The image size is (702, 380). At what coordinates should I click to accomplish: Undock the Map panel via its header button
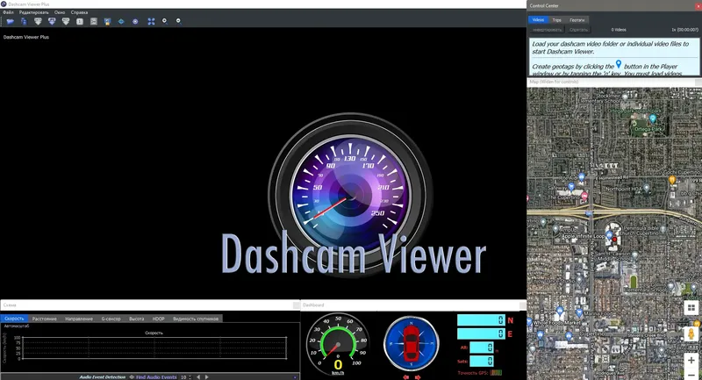pos(698,82)
